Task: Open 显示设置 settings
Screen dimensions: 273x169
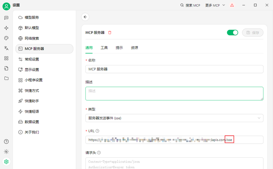Action: click(44, 70)
